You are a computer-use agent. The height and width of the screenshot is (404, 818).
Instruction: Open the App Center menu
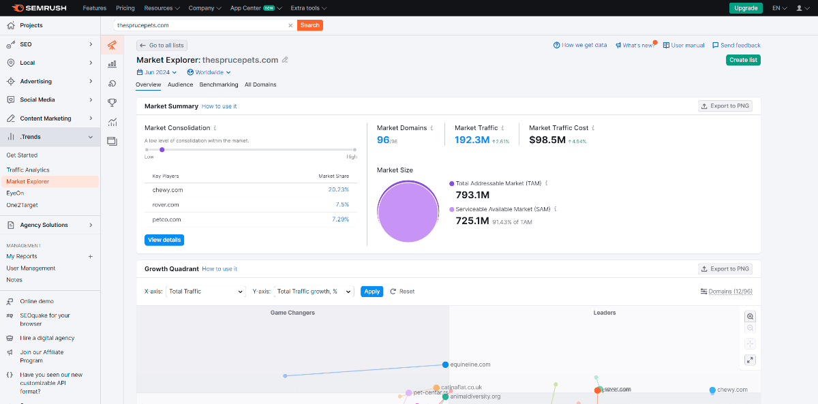(256, 8)
